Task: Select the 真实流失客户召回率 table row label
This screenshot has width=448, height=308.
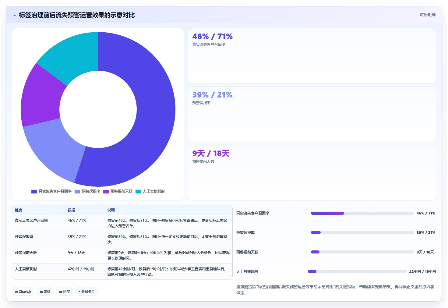Action: pyautogui.click(x=31, y=221)
